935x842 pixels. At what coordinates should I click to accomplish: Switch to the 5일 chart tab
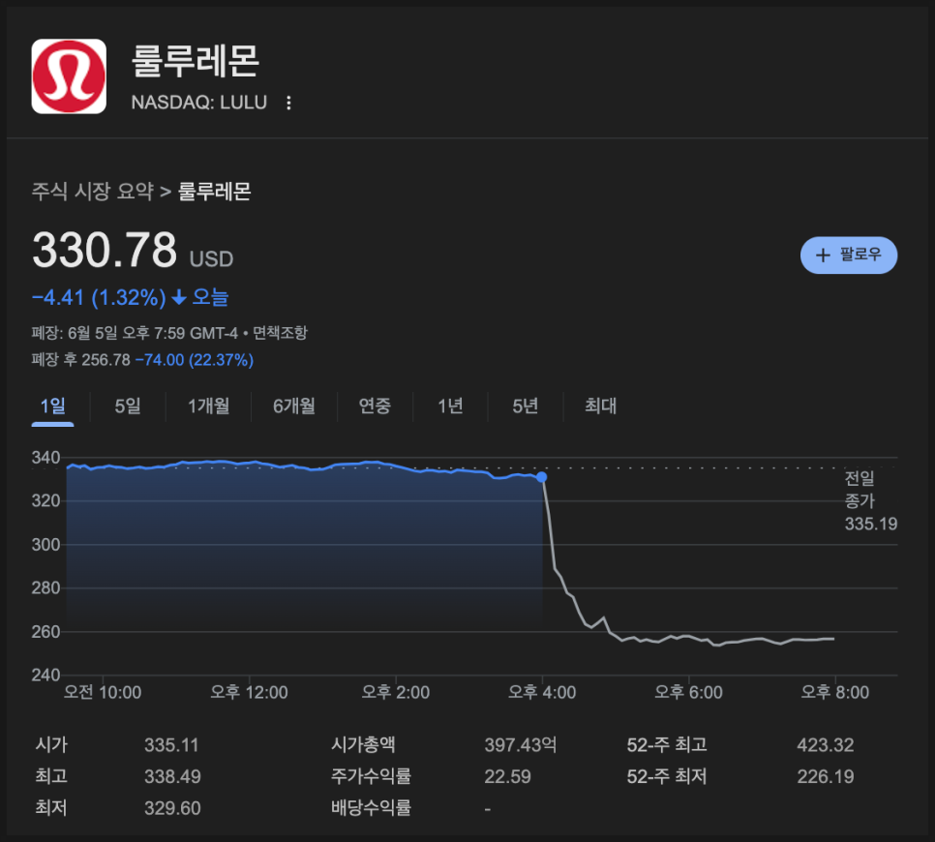coord(128,406)
